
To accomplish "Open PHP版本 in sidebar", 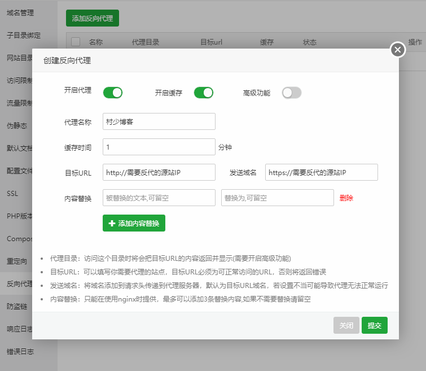I will [x=20, y=216].
